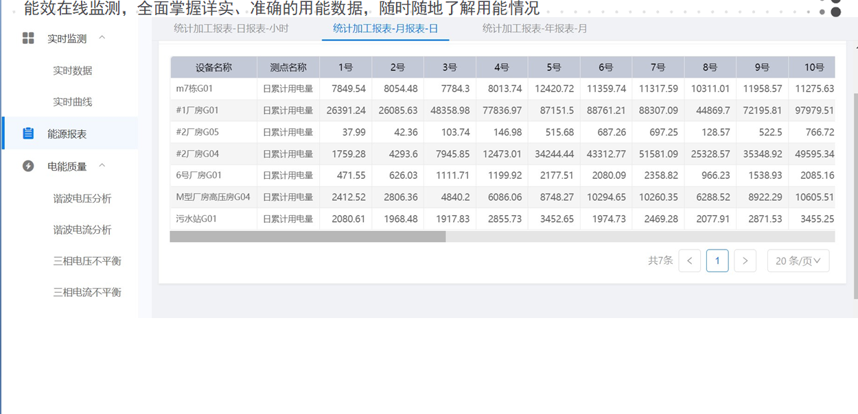The image size is (858, 414).
Task: Select the 统计加工报表-月报表-日 tab
Action: [x=385, y=29]
